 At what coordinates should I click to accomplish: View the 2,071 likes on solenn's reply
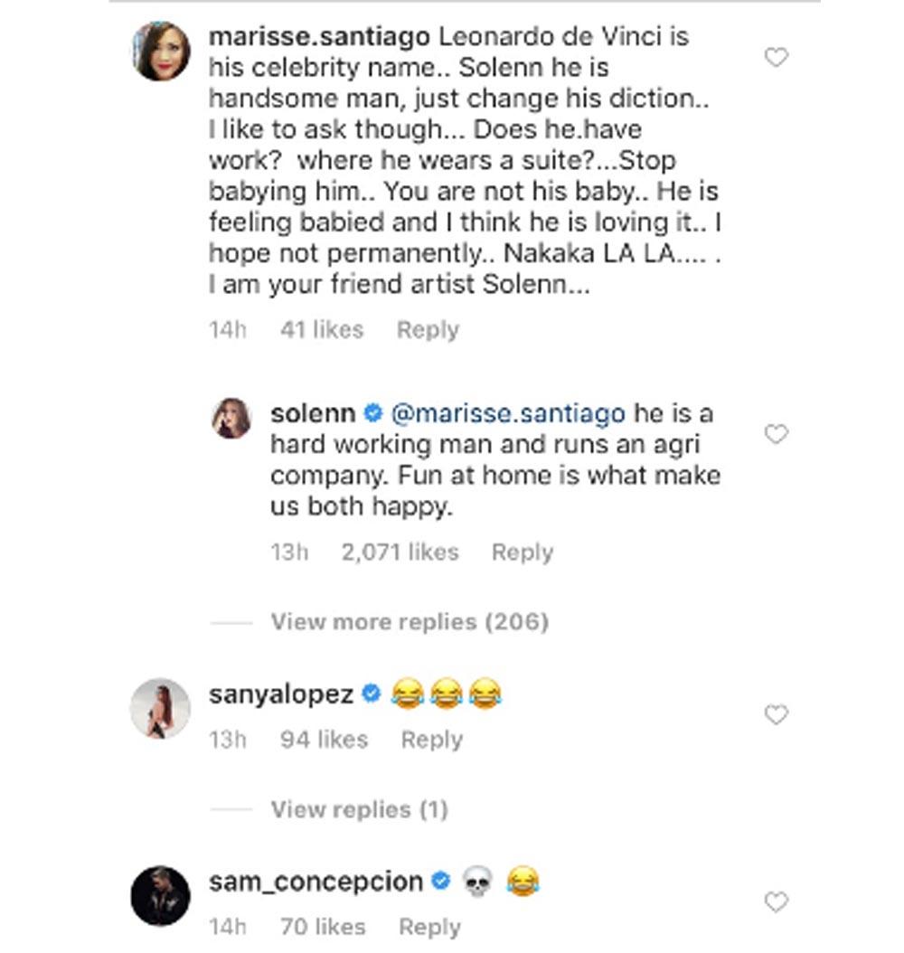[400, 552]
